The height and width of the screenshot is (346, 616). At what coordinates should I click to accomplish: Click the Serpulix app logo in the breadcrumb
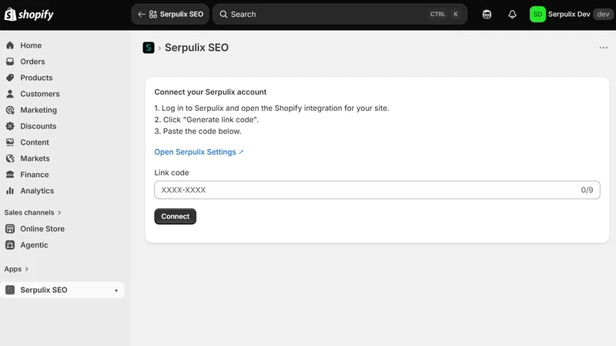click(149, 48)
